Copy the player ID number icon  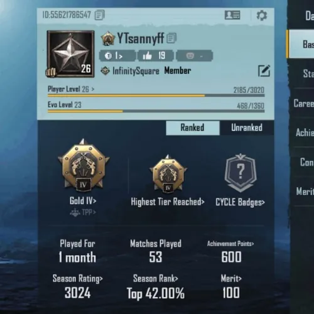coord(100,15)
